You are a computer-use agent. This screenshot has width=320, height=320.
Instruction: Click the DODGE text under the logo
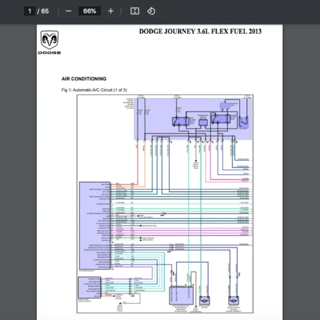coord(49,53)
